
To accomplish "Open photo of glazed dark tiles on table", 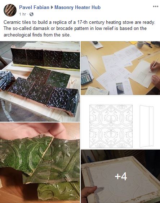I will click(x=40, y=81).
